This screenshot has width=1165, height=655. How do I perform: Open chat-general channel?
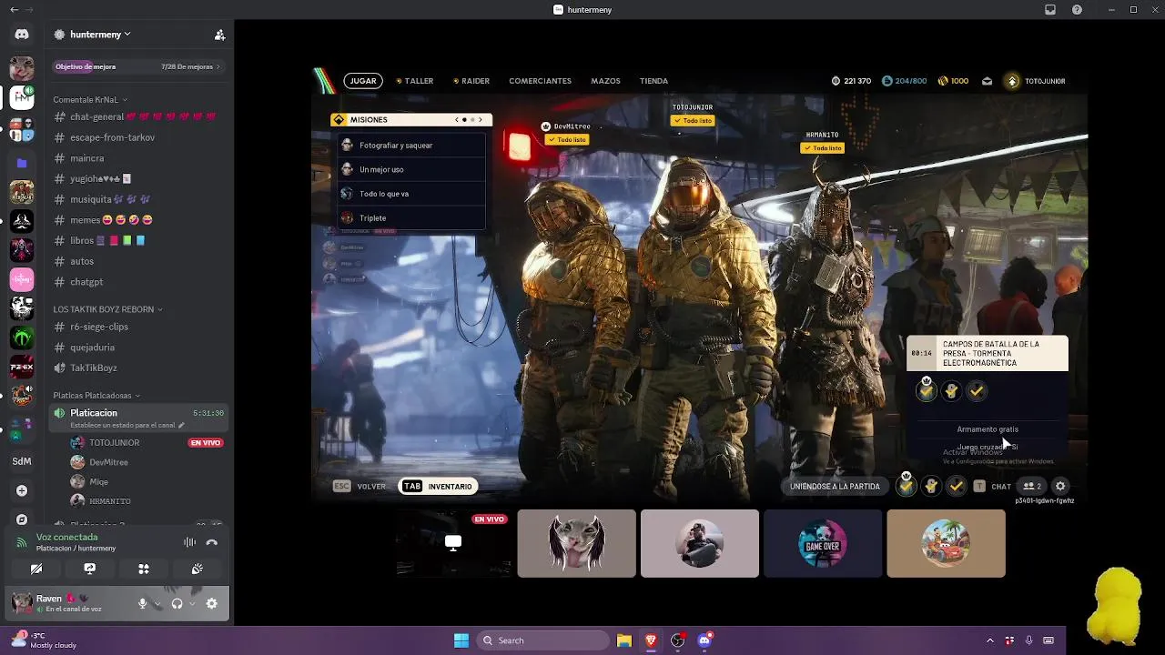tap(138, 116)
